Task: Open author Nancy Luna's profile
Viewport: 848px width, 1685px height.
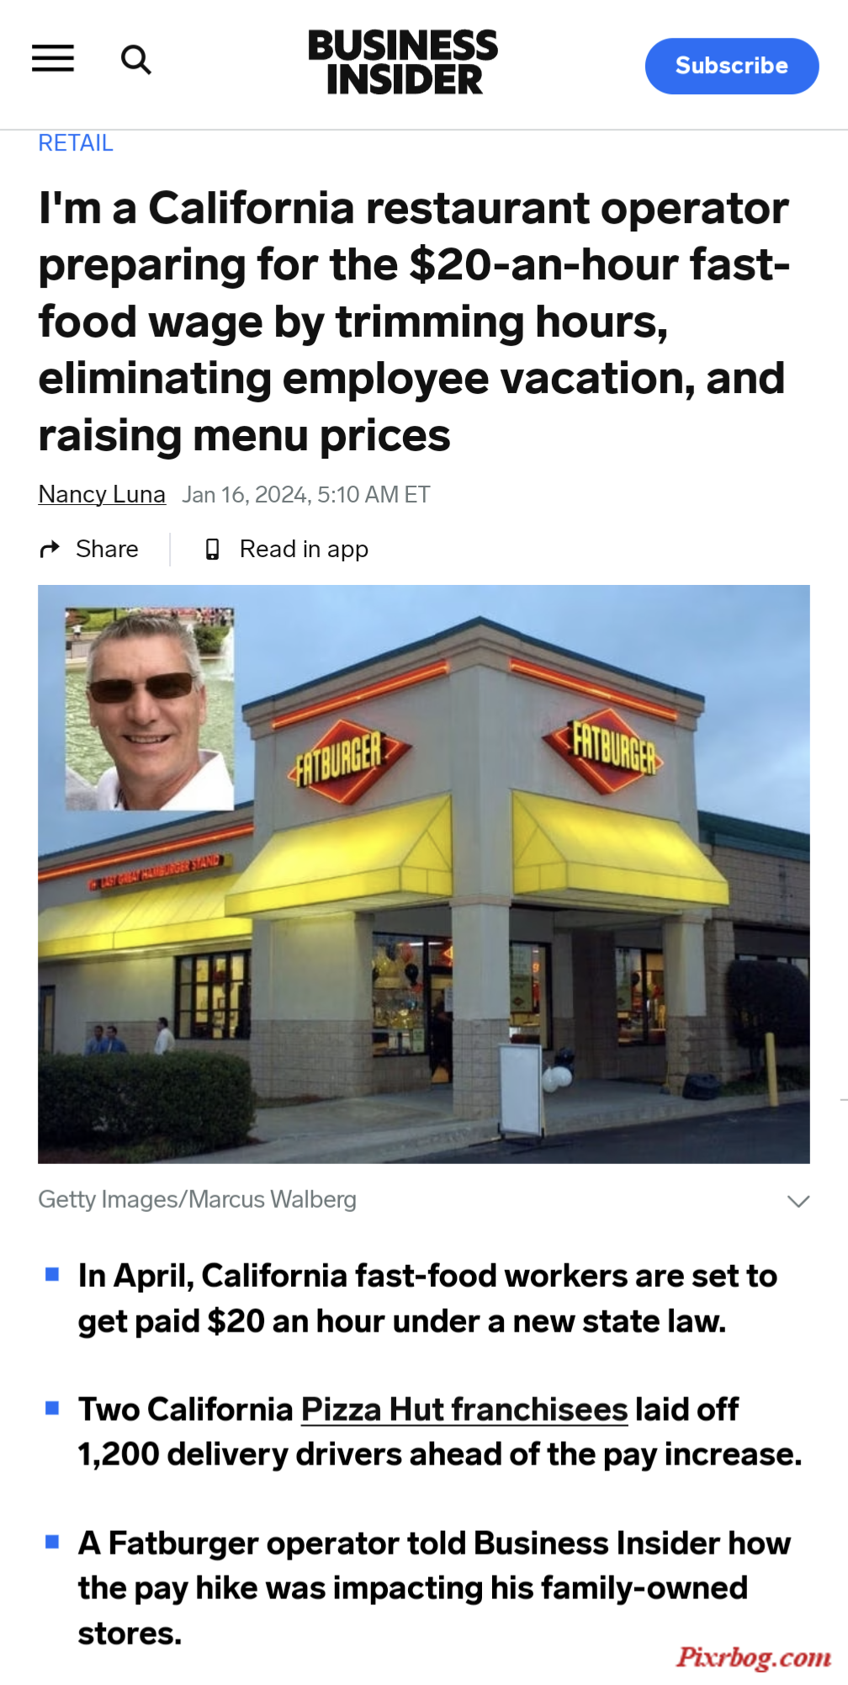Action: coord(102,494)
